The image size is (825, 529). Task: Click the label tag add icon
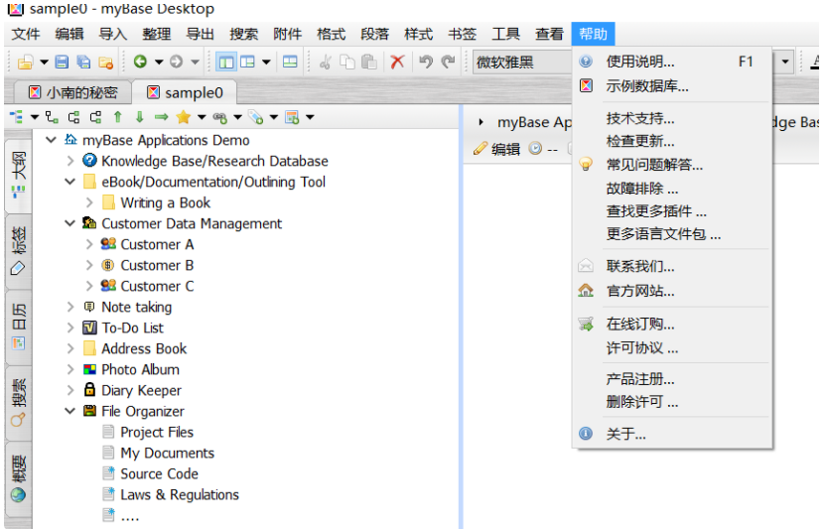pyautogui.click(x=256, y=117)
